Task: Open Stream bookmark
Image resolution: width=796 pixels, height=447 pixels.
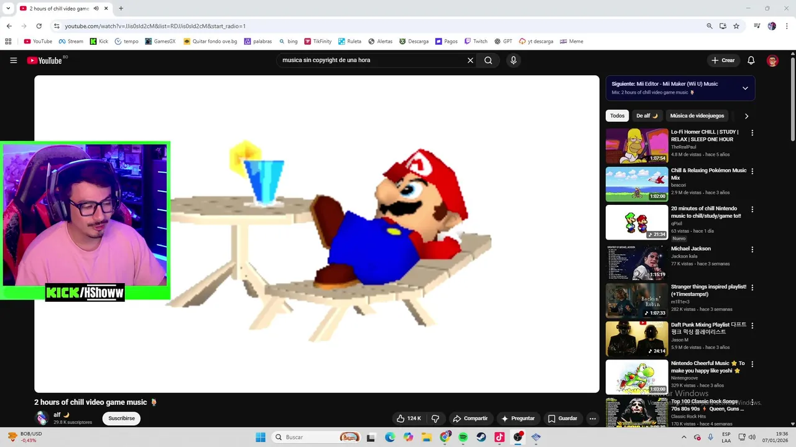Action: tap(71, 42)
